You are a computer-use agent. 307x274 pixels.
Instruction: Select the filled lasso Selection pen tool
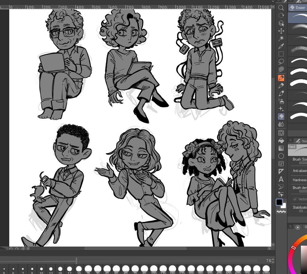[x=281, y=69]
